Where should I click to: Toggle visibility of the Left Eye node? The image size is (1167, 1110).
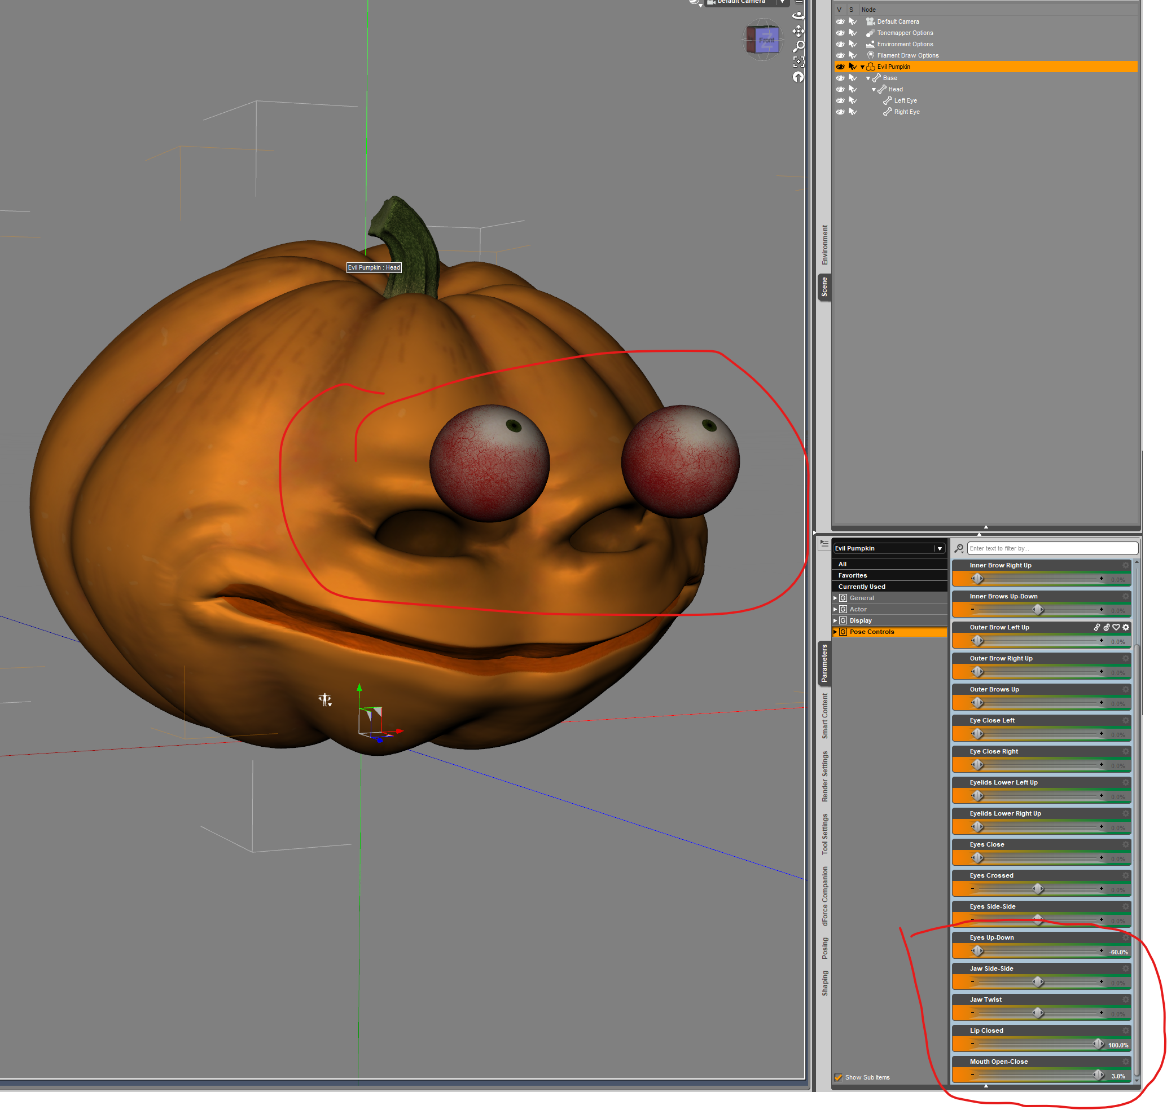(x=840, y=100)
